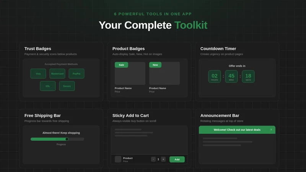Click 'Payment & security icons below products' text
This screenshot has width=306, height=172.
(x=50, y=54)
